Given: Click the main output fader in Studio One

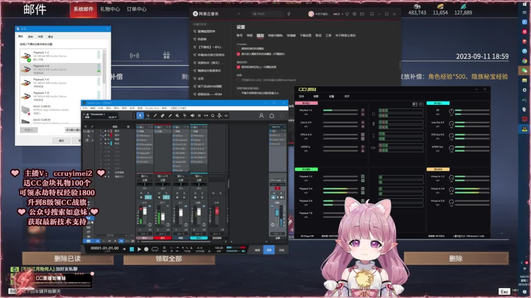Looking at the screenshot, I should point(277,213).
